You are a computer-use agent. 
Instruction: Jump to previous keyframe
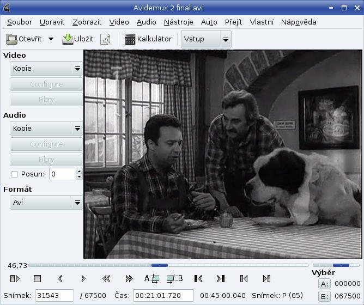coord(106,278)
